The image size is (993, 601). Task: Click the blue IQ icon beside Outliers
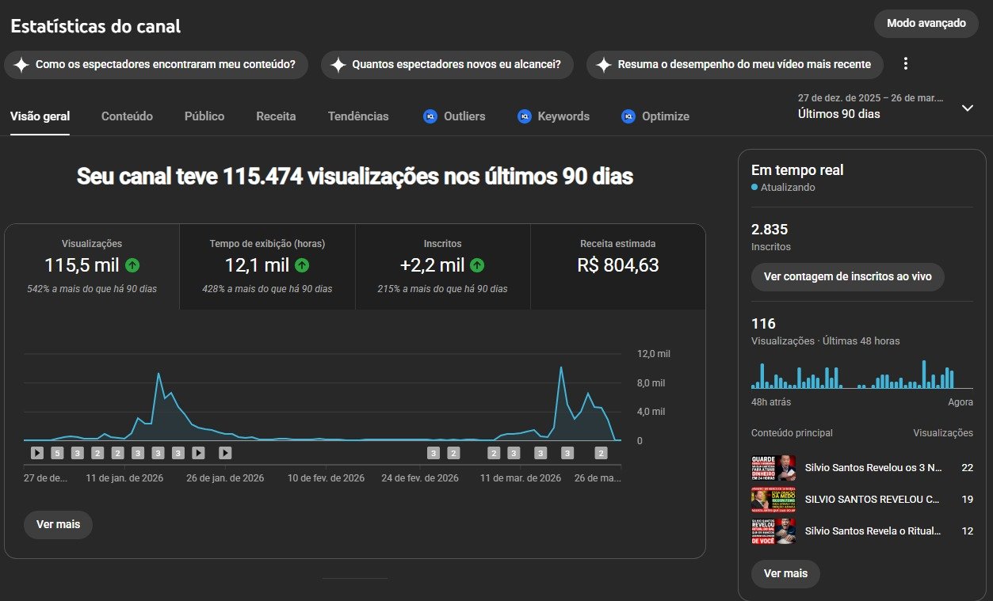[x=430, y=116]
